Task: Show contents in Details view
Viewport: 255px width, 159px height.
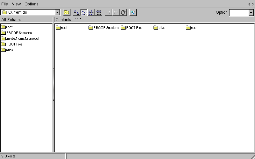Action: [98, 12]
